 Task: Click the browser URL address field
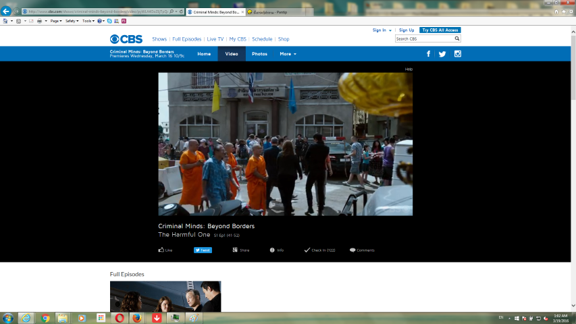click(98, 11)
